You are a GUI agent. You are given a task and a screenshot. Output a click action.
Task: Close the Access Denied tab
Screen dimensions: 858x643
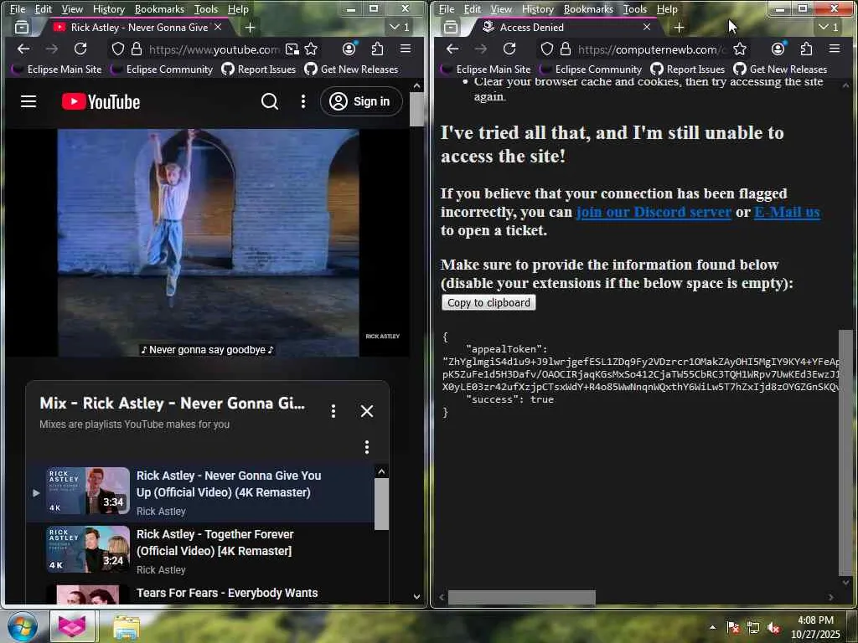(x=647, y=27)
